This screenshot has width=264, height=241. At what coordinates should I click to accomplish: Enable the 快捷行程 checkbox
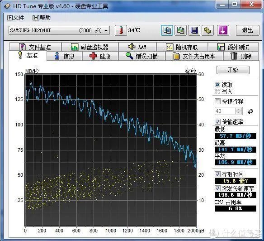217,101
